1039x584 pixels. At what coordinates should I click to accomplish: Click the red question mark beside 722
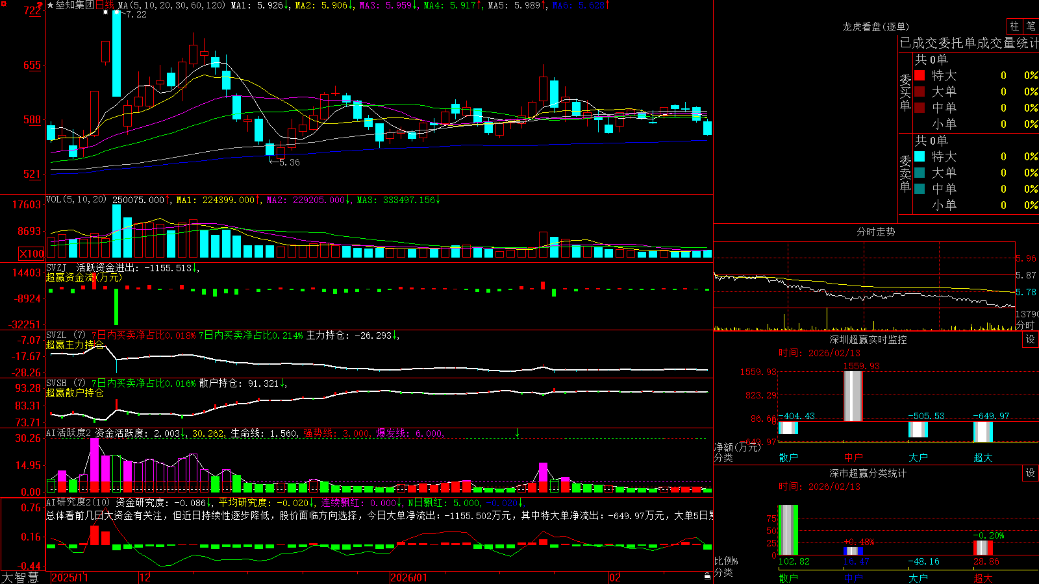(x=41, y=6)
